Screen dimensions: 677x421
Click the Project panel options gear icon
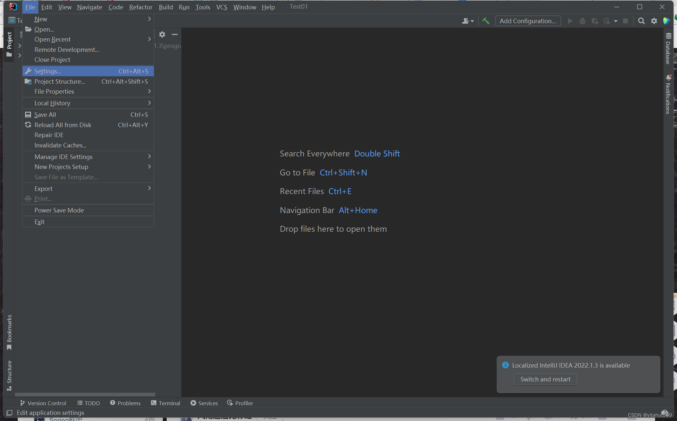click(162, 34)
